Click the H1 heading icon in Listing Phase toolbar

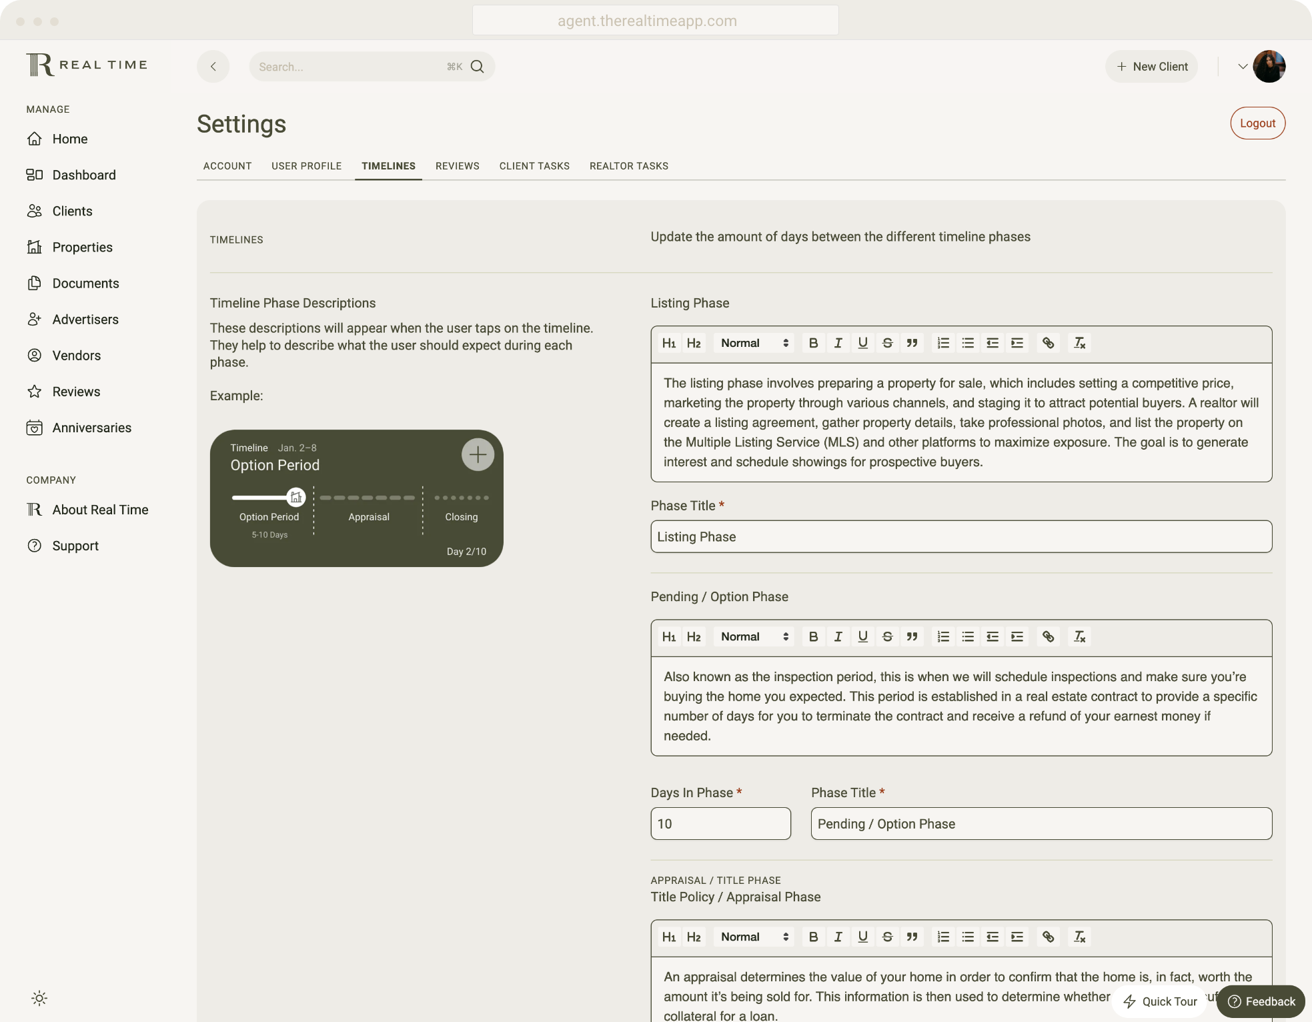pyautogui.click(x=669, y=343)
